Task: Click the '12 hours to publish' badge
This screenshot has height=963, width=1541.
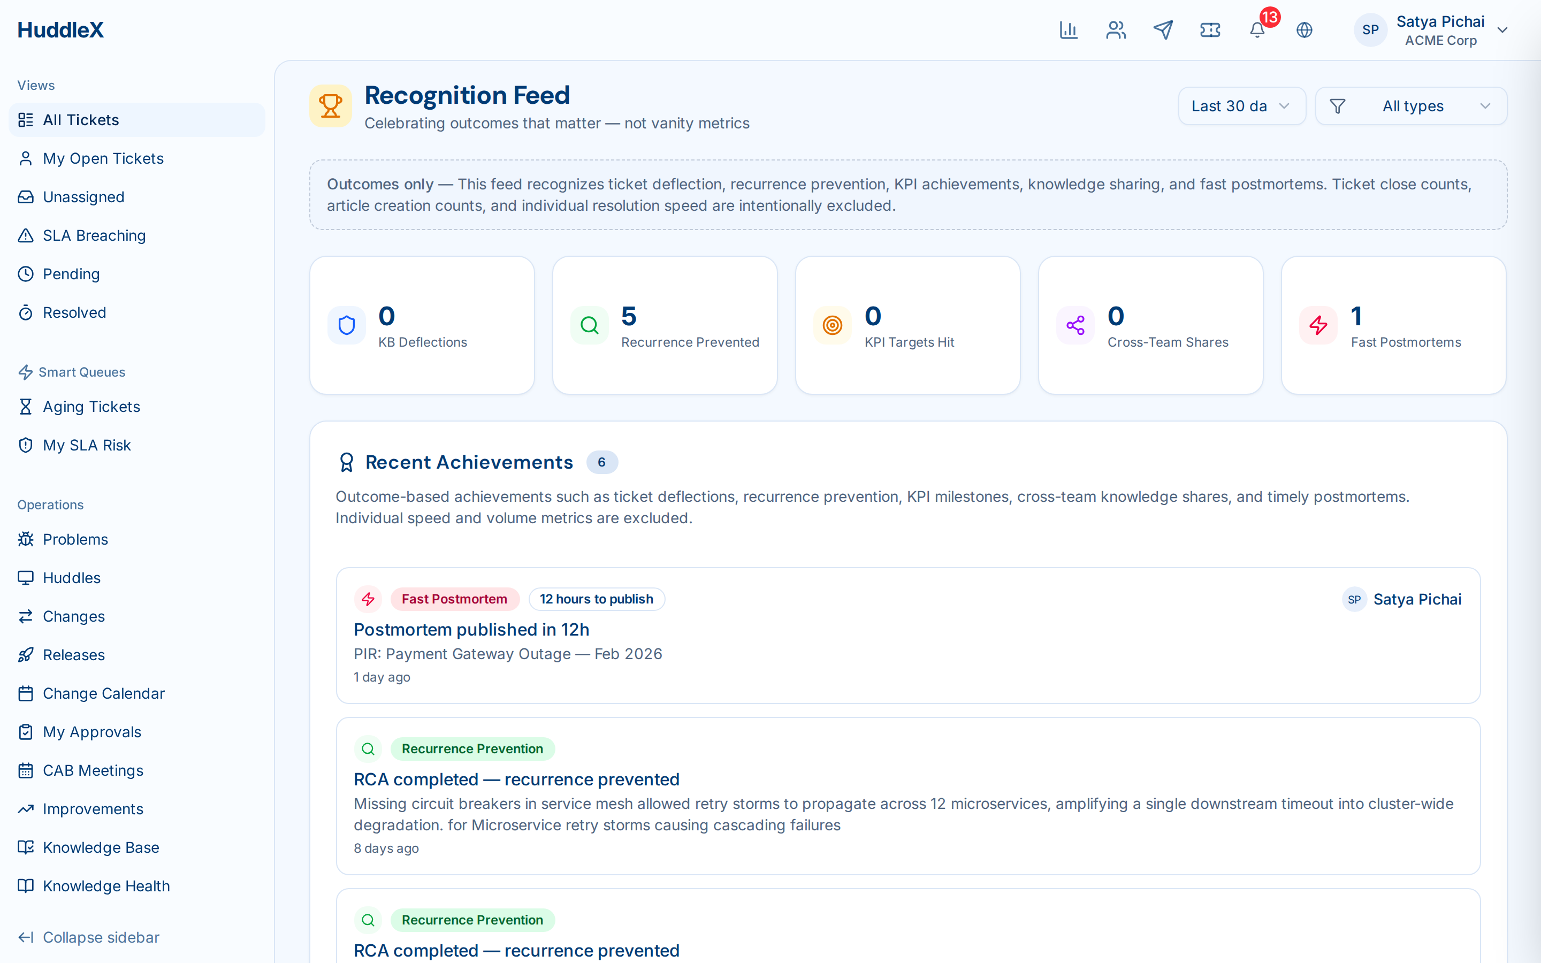Action: (x=597, y=599)
